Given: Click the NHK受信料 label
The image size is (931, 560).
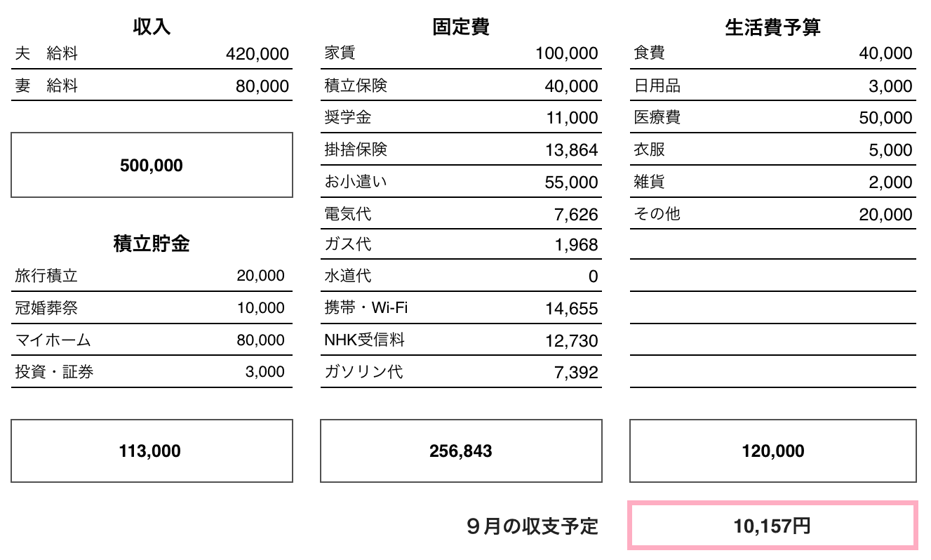Looking at the screenshot, I should coord(364,340).
